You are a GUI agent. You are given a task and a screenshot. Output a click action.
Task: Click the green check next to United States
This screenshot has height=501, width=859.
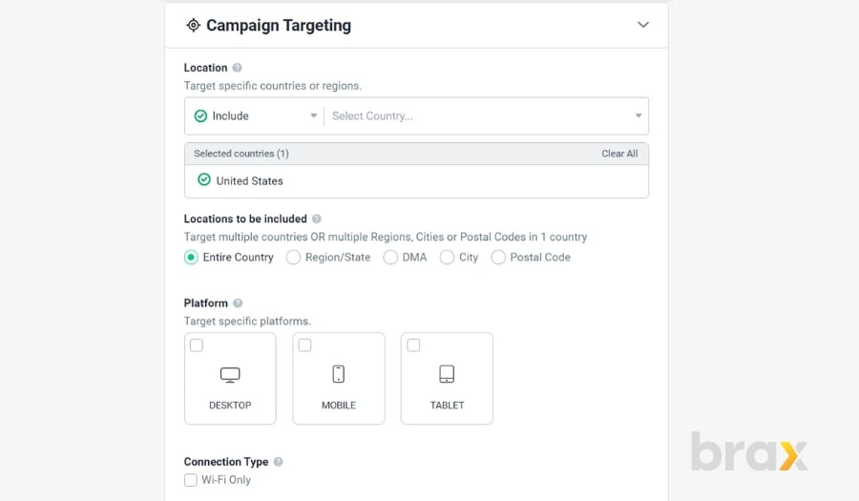pos(204,180)
